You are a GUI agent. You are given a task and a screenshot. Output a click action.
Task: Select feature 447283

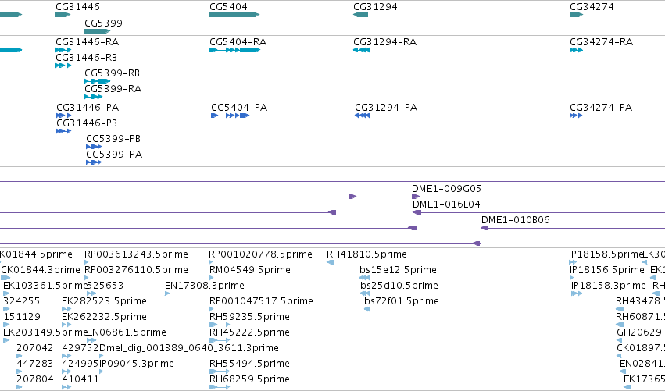35,364
